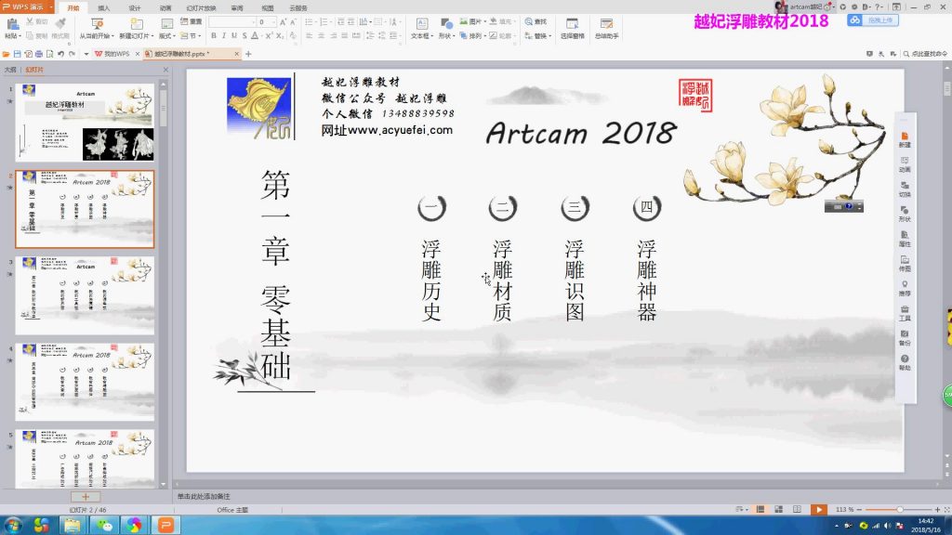
Task: Toggle Bold formatting
Action: click(214, 36)
